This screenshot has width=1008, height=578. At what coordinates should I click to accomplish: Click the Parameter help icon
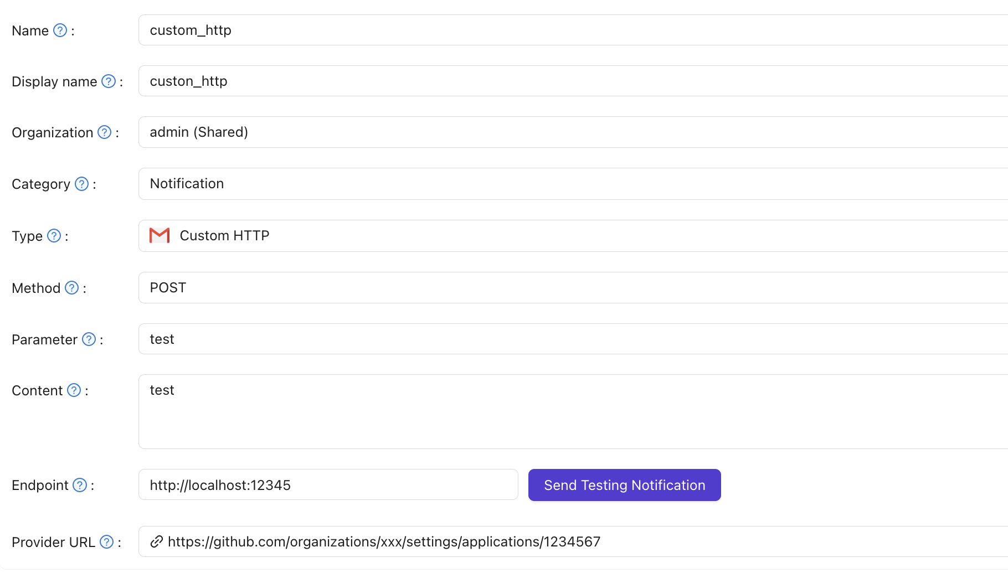tap(89, 339)
